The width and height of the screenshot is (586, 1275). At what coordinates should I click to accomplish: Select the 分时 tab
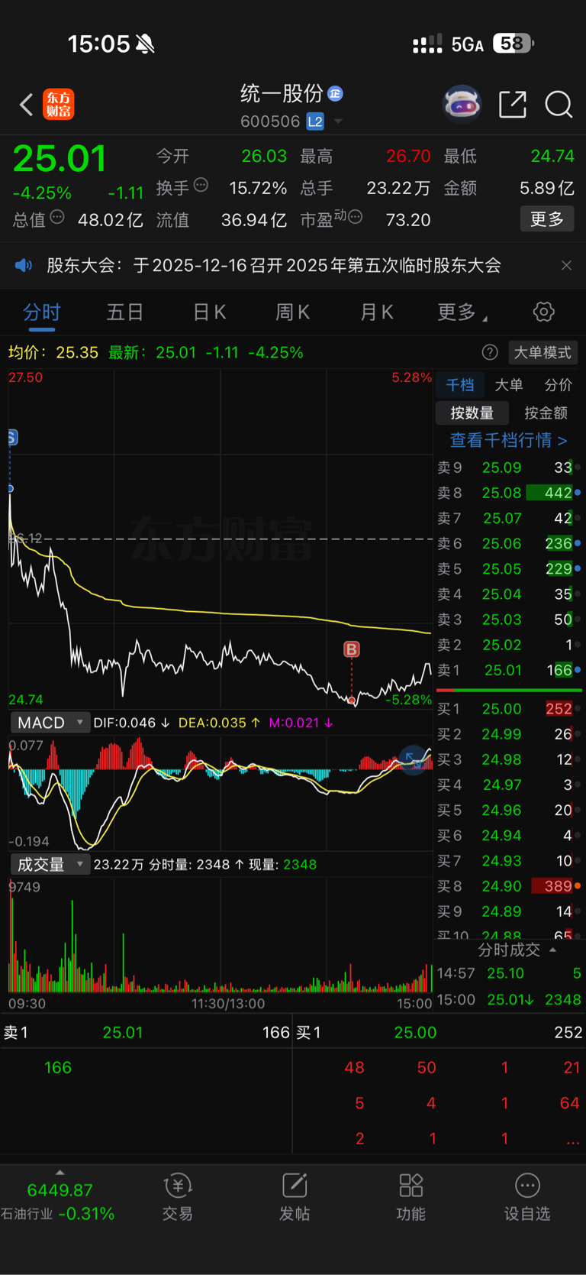coord(41,312)
